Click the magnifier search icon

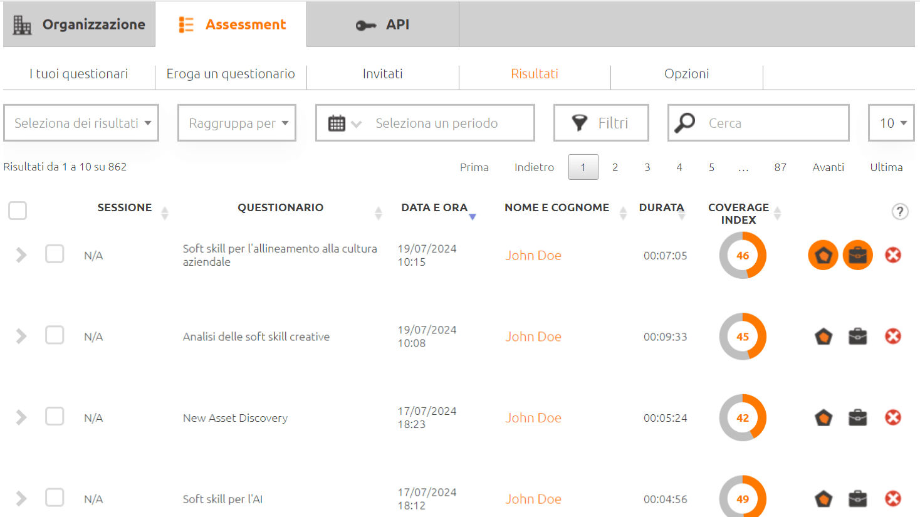pos(684,123)
